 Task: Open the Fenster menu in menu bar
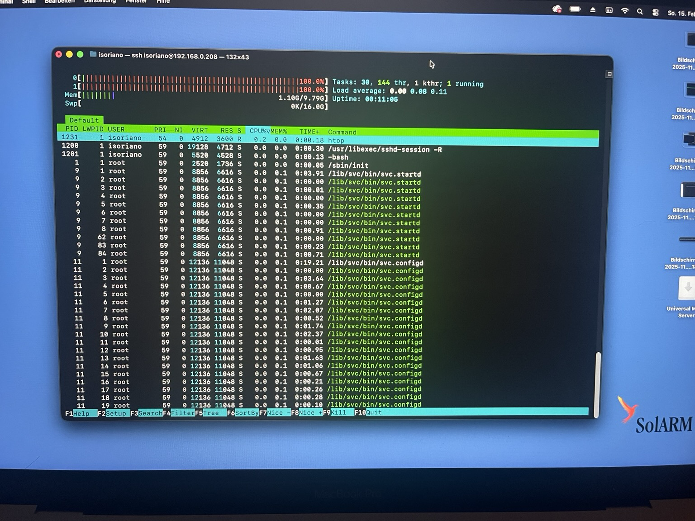(x=136, y=1)
